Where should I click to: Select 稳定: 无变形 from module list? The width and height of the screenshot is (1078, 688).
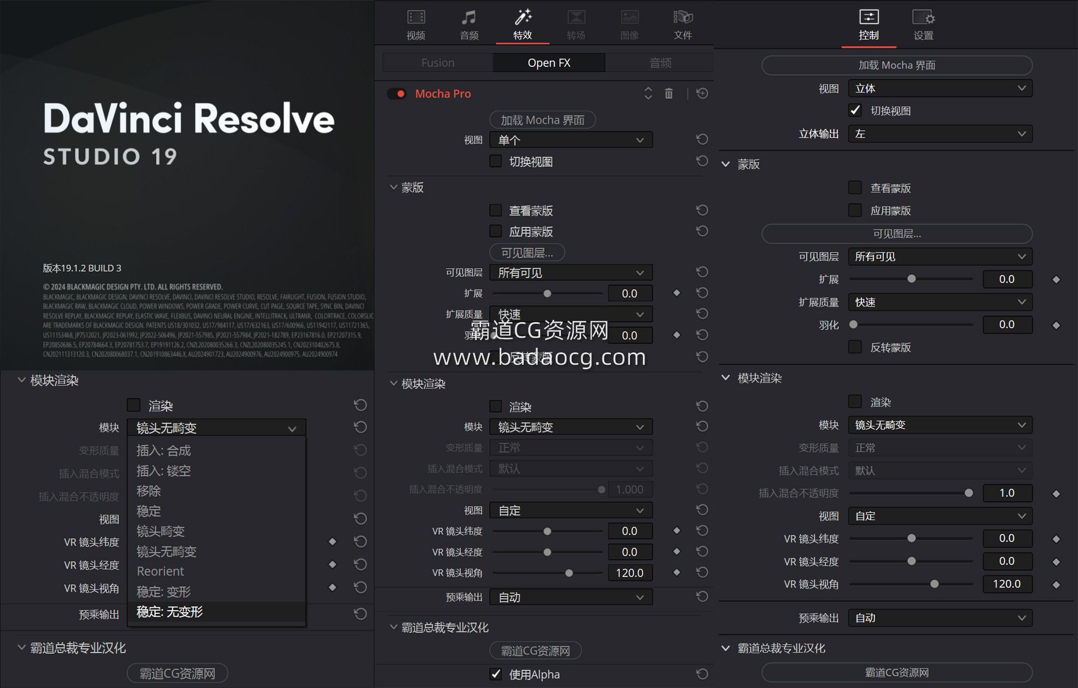[170, 612]
